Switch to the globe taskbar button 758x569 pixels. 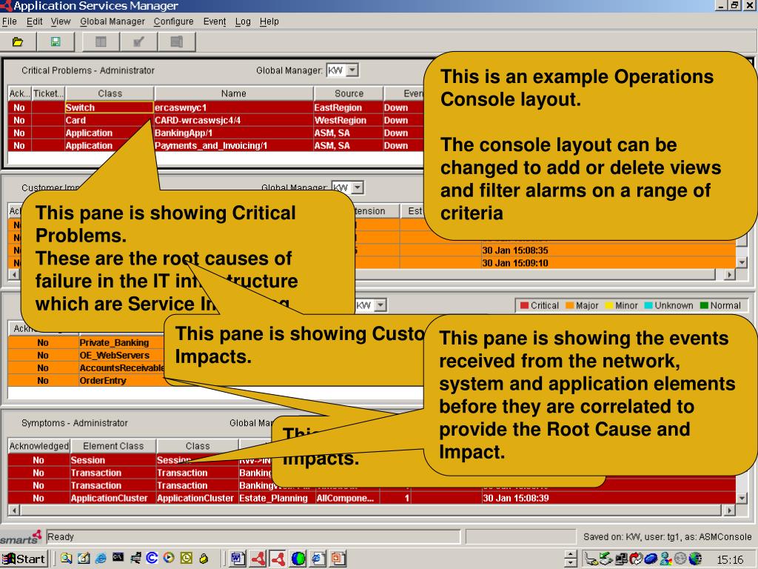[x=298, y=559]
